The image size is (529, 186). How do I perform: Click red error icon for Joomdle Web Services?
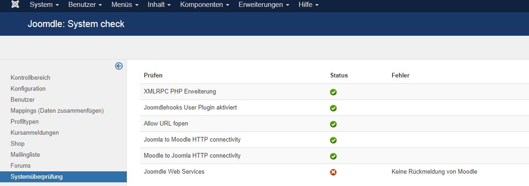point(333,172)
